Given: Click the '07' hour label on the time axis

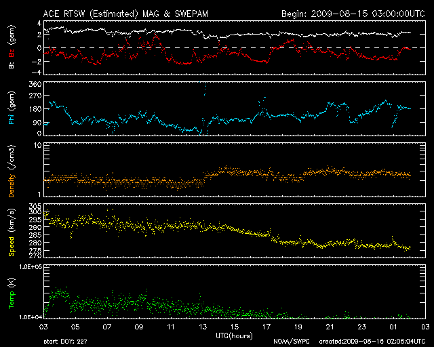Looking at the screenshot, I should pos(107,327).
